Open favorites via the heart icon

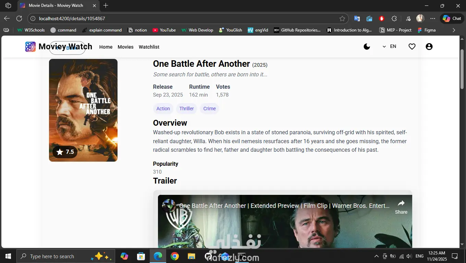[x=412, y=47]
